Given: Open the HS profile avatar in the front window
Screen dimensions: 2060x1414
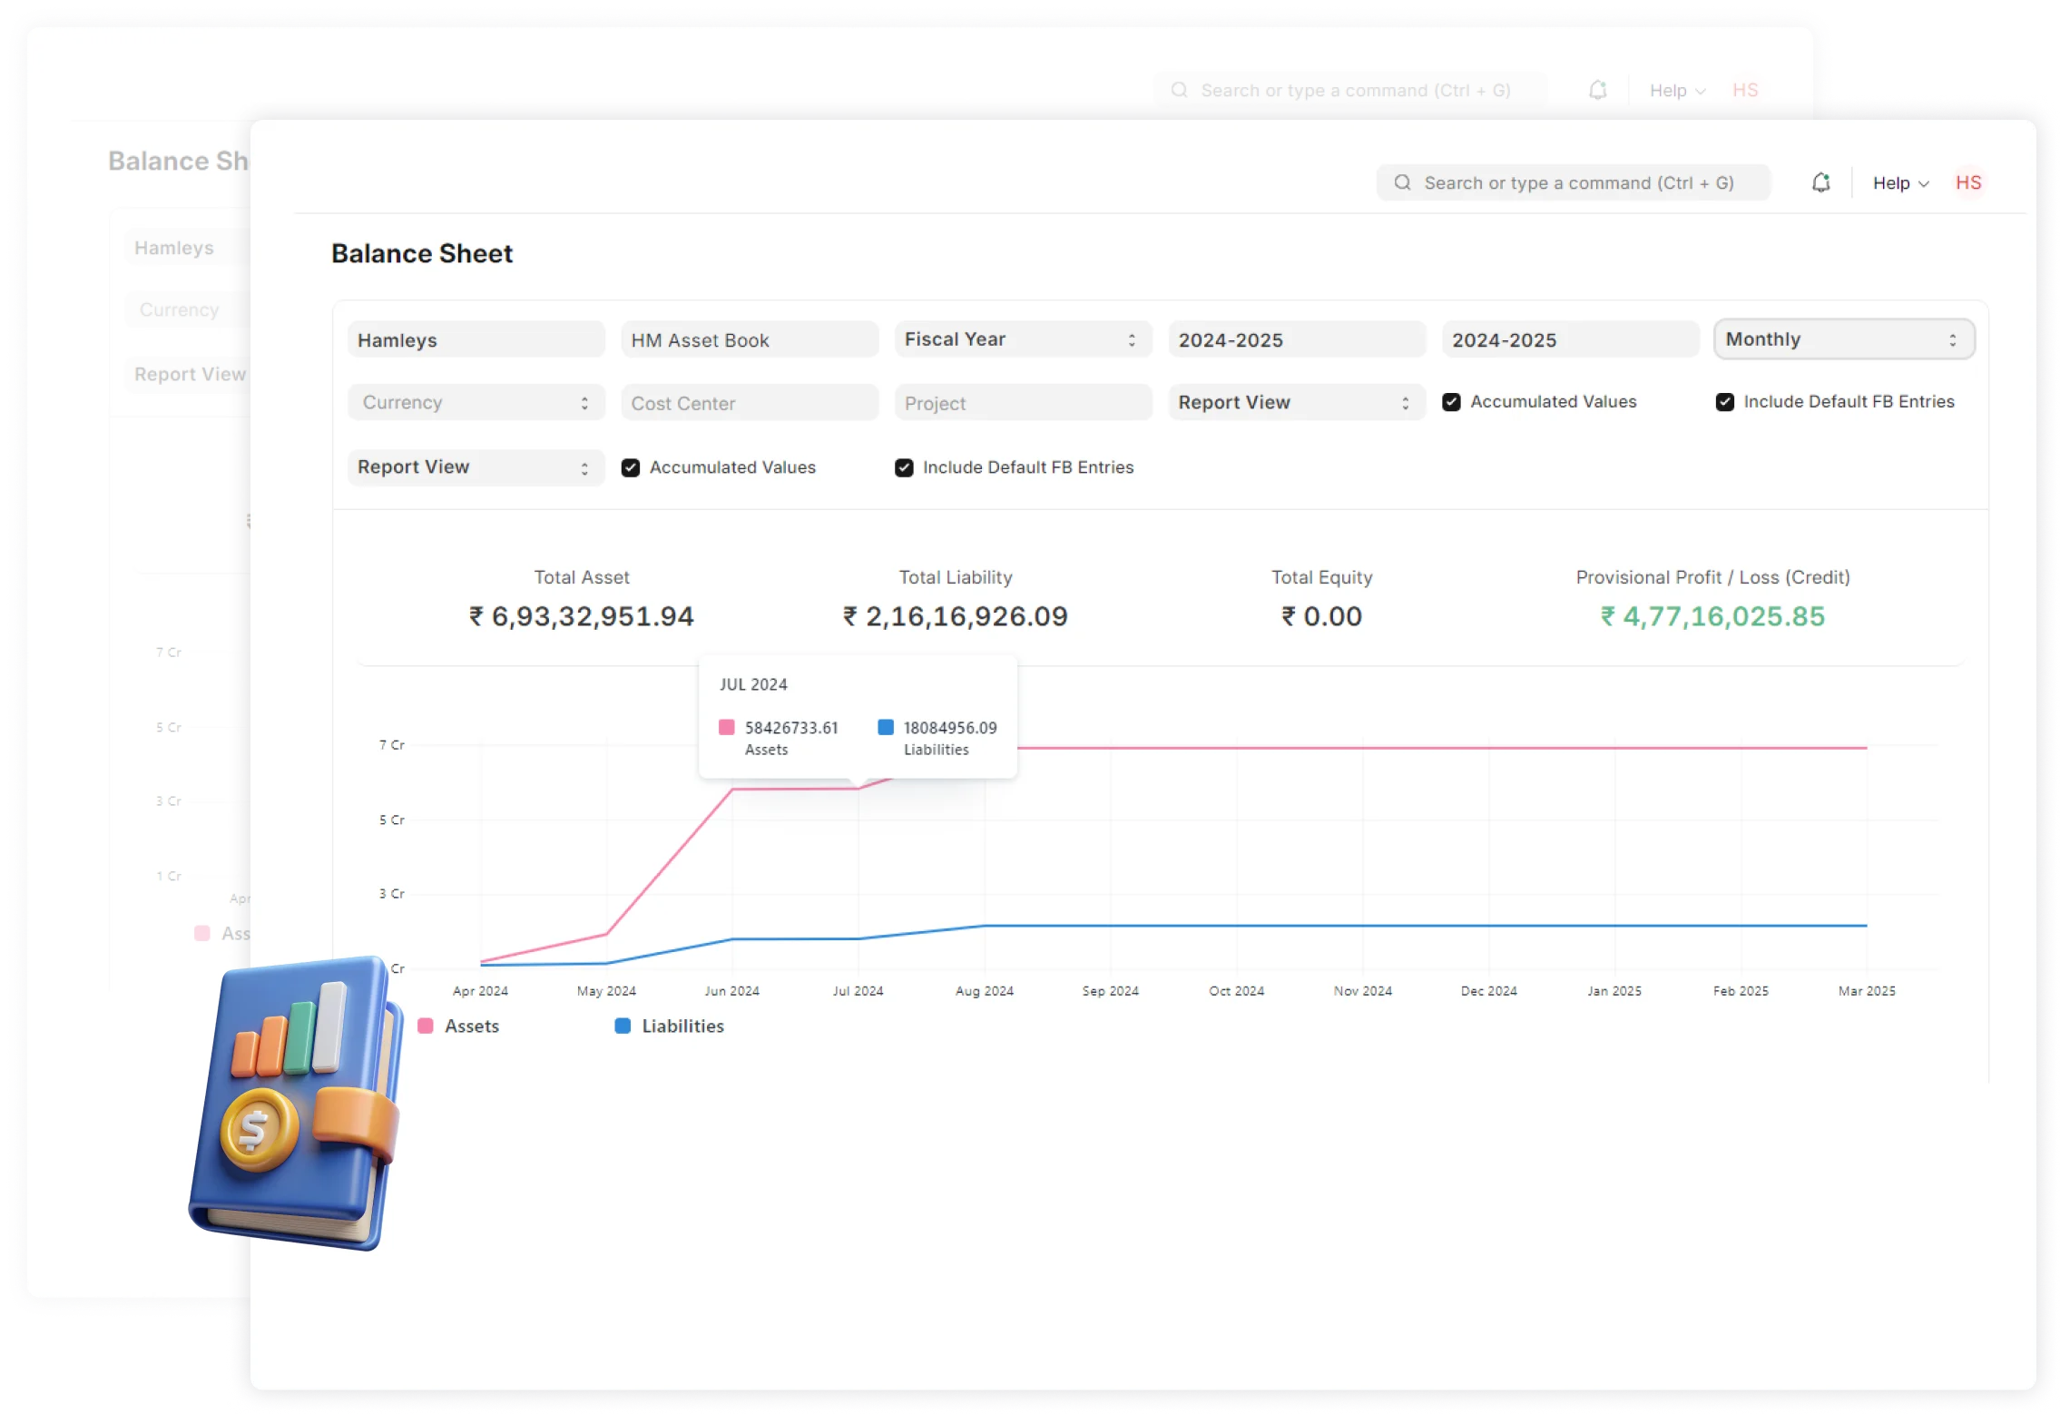Looking at the screenshot, I should click(1968, 182).
